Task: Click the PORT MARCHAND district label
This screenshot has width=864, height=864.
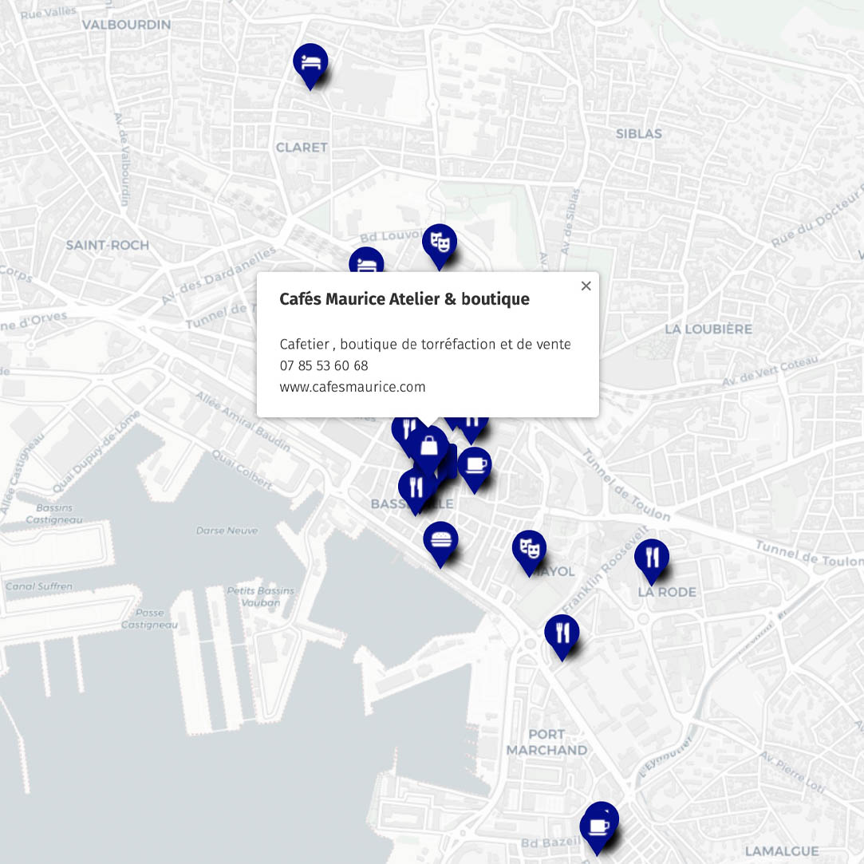Action: 546,742
